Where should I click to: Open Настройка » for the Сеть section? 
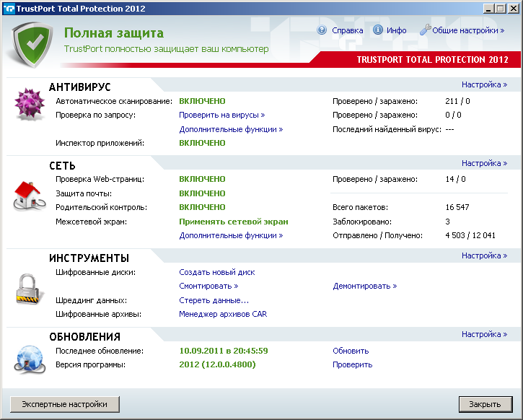tap(484, 164)
